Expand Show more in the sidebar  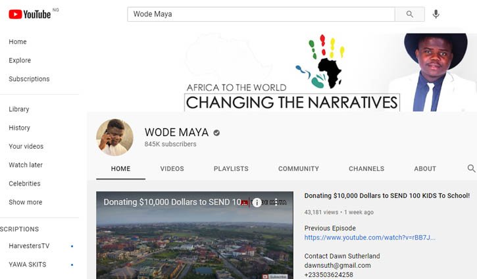(26, 202)
